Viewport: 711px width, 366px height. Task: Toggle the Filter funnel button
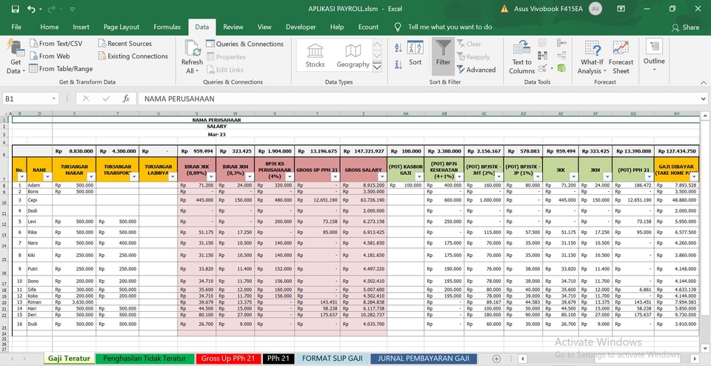[x=443, y=56]
